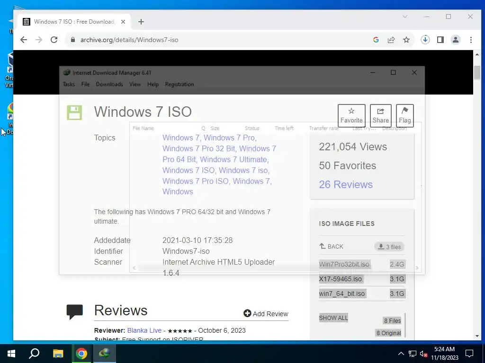Viewport: 485px width, 363px height.
Task: Open the 8 Files link
Action: point(392,321)
